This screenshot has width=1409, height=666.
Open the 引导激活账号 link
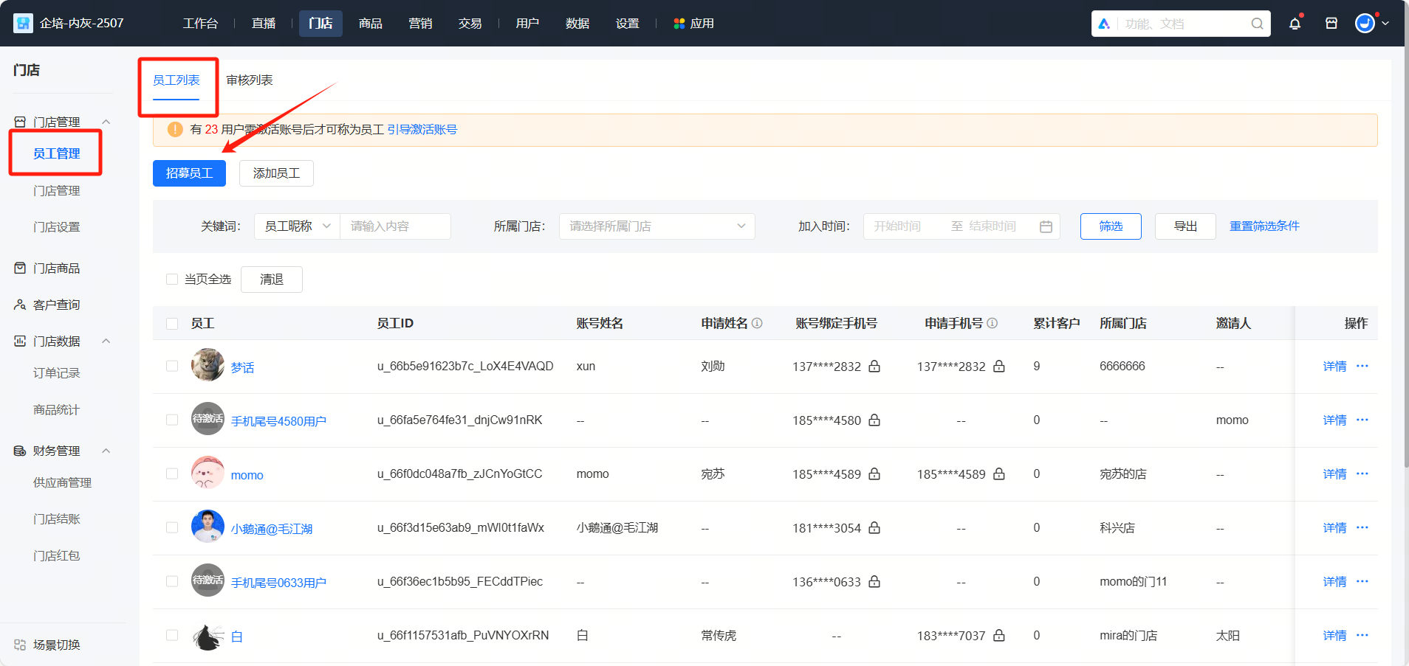point(422,129)
